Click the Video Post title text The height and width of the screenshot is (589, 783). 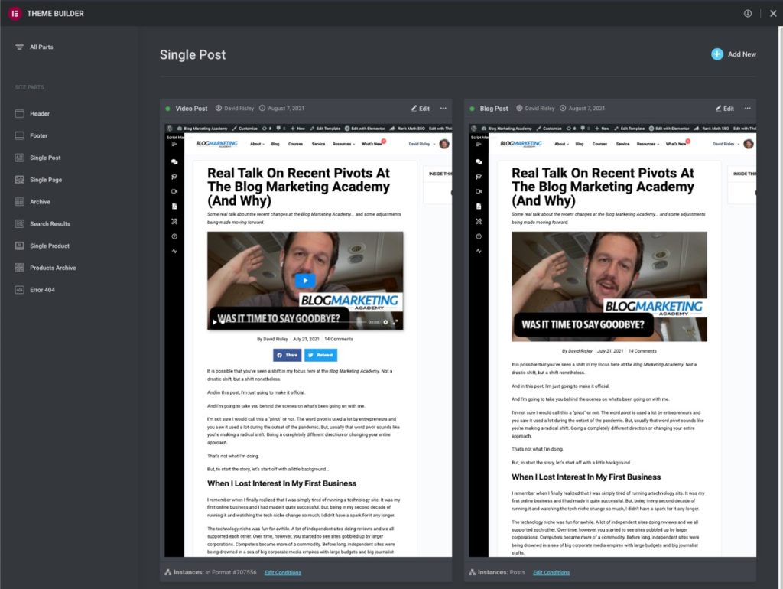(x=191, y=109)
